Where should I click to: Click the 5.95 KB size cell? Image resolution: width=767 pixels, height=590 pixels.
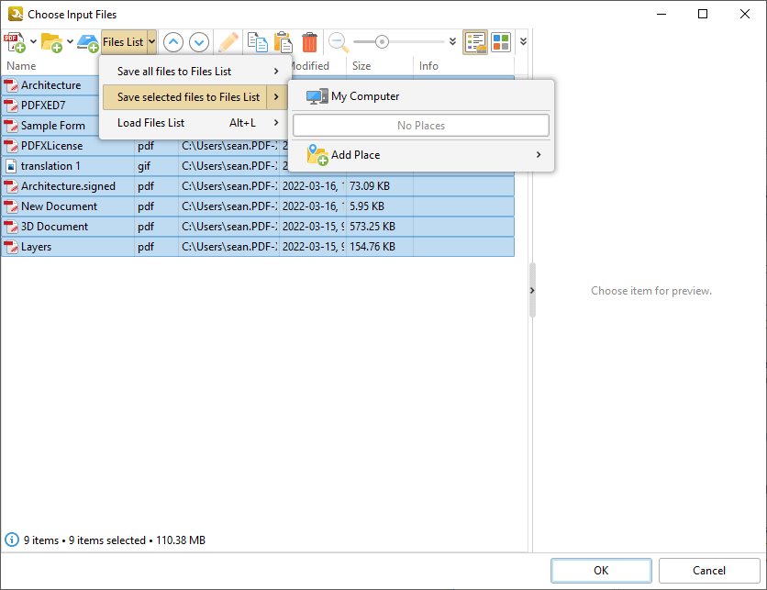click(x=367, y=206)
